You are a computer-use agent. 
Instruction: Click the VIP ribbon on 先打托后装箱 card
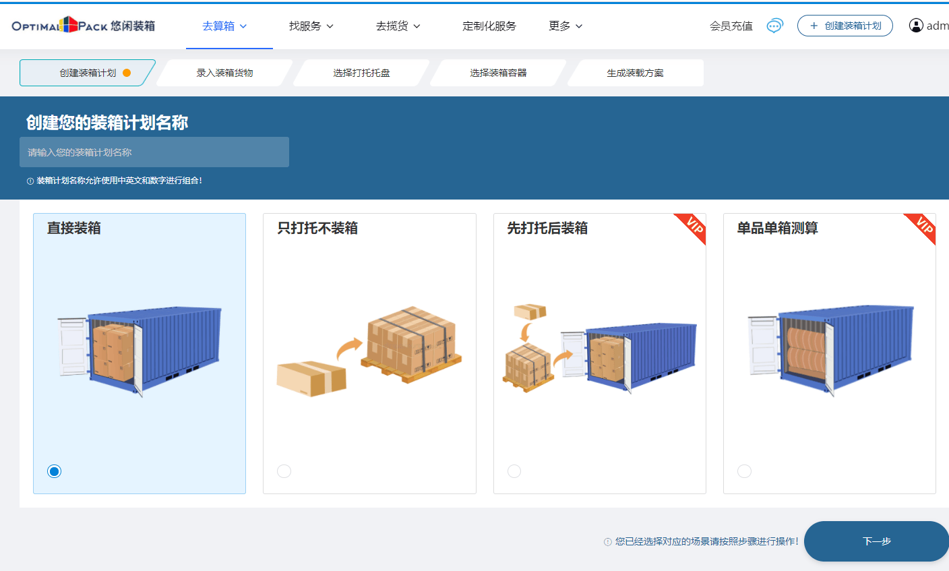[692, 227]
